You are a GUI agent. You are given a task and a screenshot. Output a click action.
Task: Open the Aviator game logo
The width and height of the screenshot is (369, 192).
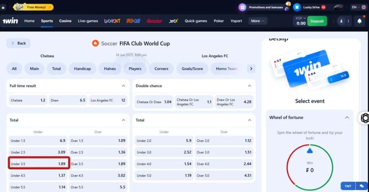coord(154,21)
